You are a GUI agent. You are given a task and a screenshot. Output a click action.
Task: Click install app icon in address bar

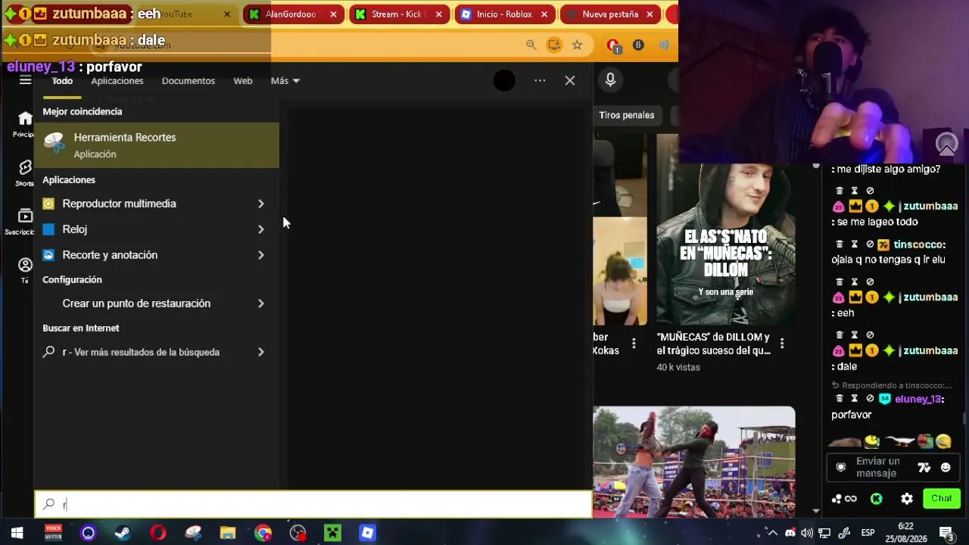tap(554, 45)
